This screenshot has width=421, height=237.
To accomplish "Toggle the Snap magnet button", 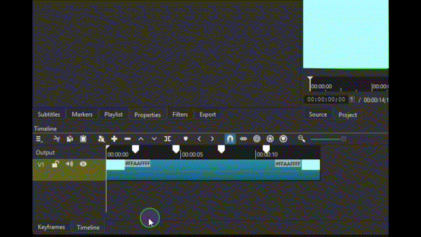I will pyautogui.click(x=230, y=139).
